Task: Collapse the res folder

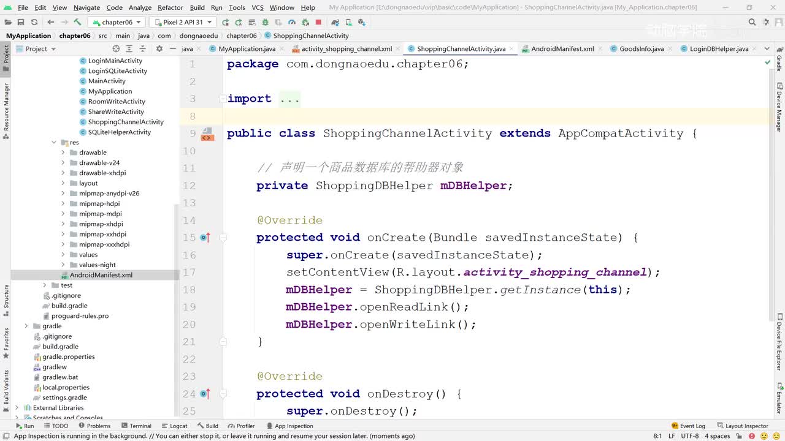Action: coord(54,142)
